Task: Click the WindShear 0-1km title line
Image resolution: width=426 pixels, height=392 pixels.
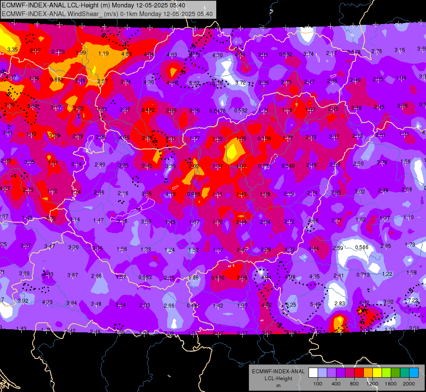Action: click(x=107, y=14)
